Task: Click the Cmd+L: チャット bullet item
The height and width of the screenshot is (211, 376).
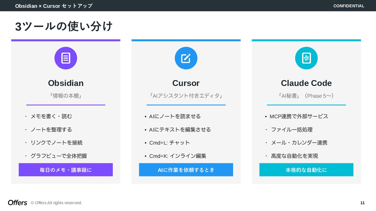Action: 169,143
